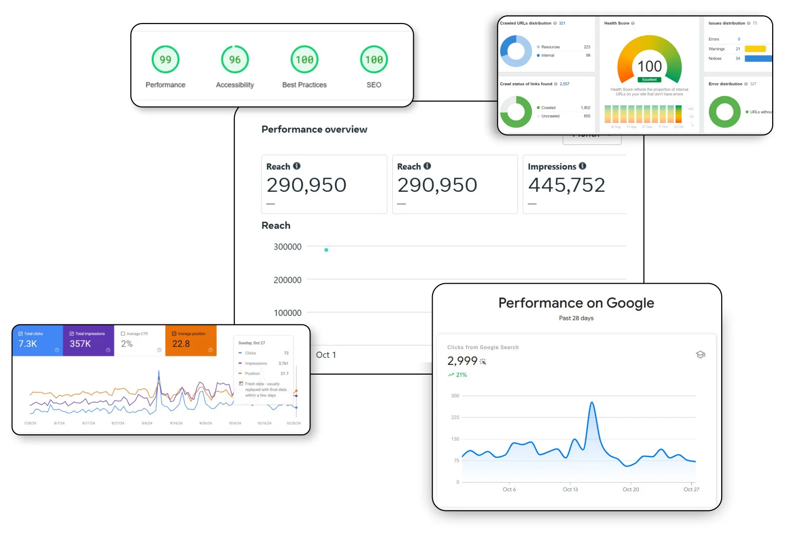786x543 pixels.
Task: Click the graduation cap icon in Google clicks card
Action: pyautogui.click(x=701, y=355)
